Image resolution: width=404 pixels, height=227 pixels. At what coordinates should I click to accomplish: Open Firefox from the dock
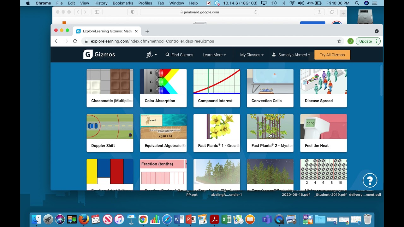(84, 219)
